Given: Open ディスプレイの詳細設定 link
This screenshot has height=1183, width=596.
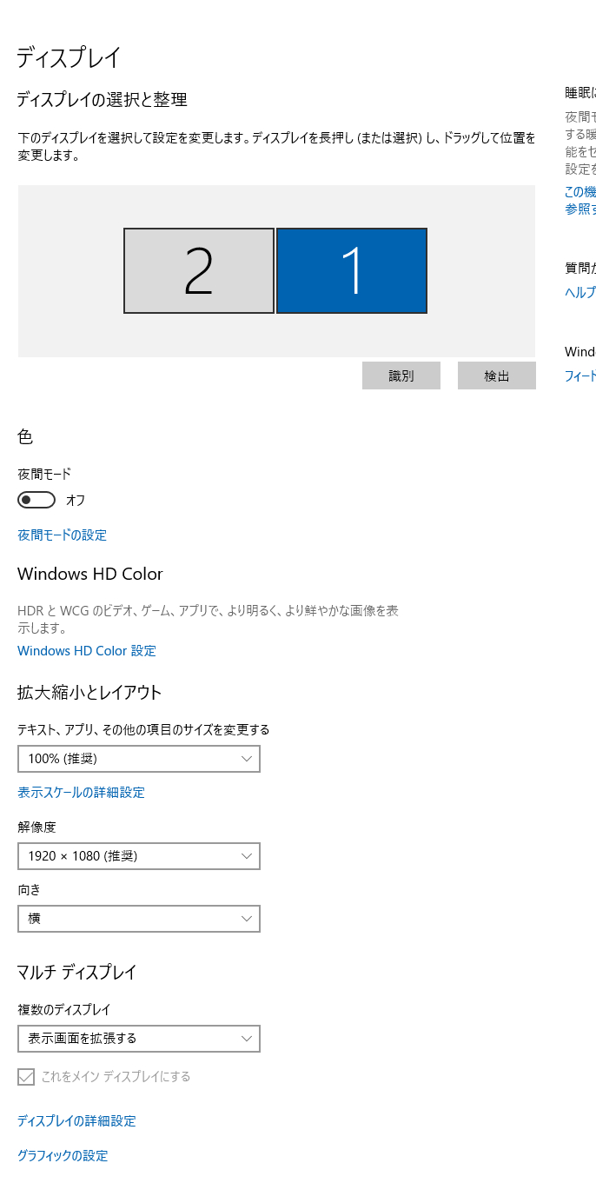Looking at the screenshot, I should tap(76, 1121).
